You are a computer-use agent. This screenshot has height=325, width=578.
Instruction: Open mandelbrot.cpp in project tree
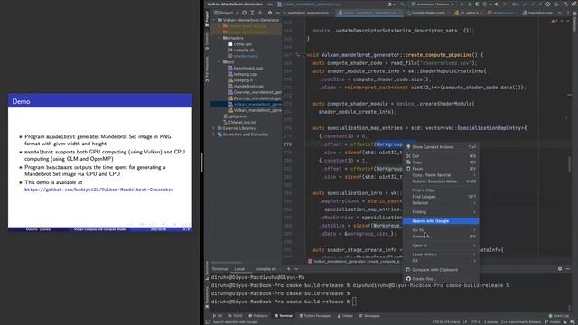(x=246, y=87)
